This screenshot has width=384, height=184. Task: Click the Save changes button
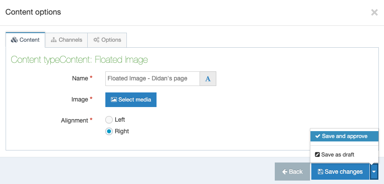[x=340, y=172]
